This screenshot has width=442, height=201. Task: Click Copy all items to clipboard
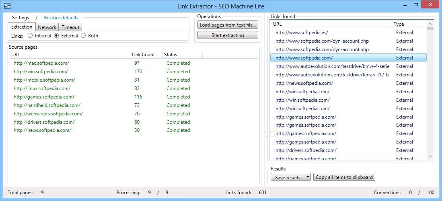[x=344, y=177]
